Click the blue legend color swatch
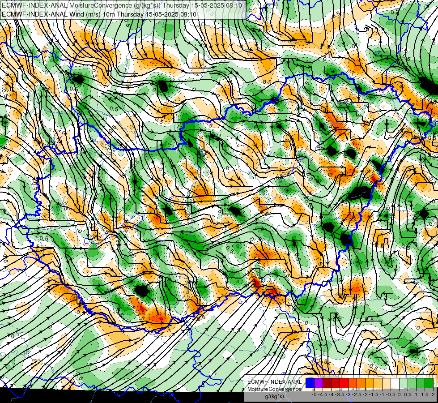Viewport: 438px width, 403px height. click(310, 383)
